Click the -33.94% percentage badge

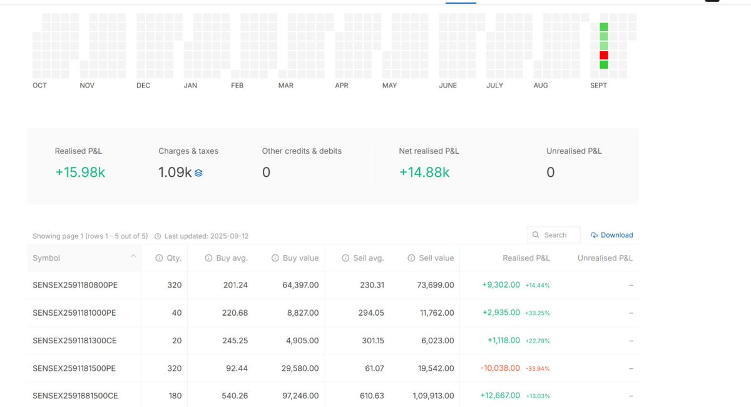pyautogui.click(x=537, y=369)
